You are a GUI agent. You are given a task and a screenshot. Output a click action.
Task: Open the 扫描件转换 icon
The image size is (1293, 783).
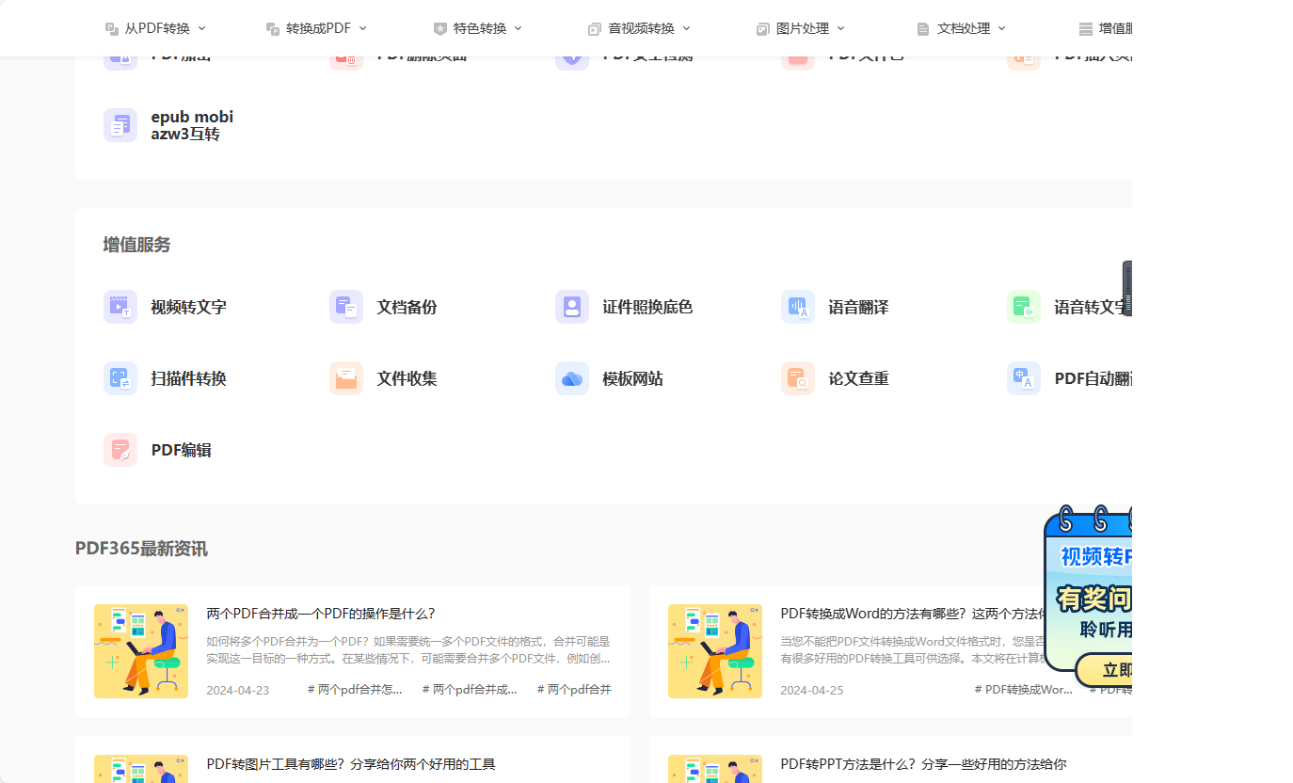(120, 378)
